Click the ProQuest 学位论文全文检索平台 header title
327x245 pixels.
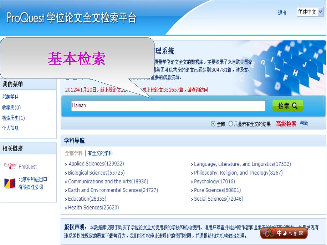click(x=71, y=18)
